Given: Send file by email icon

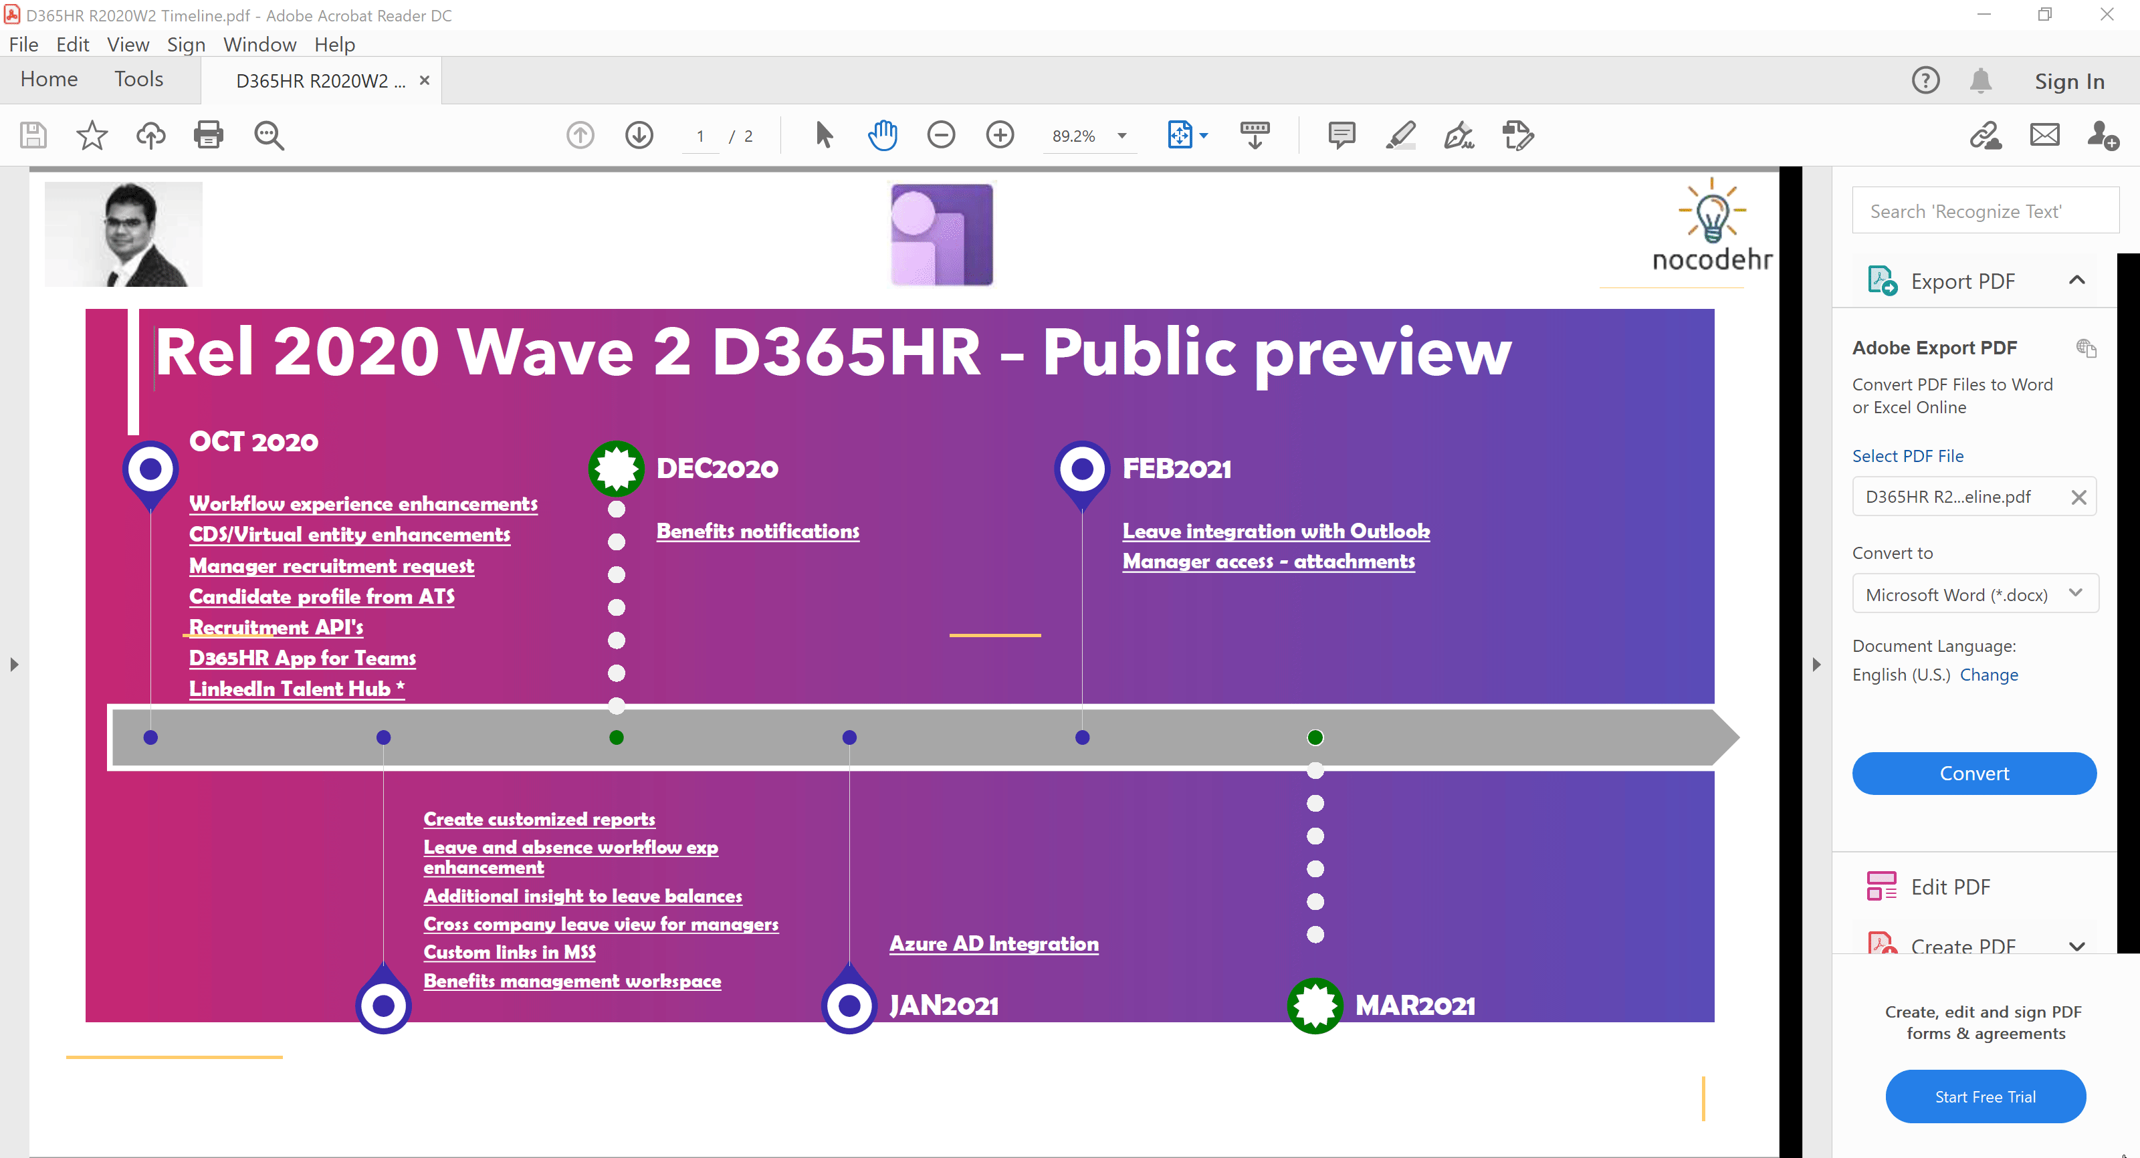Looking at the screenshot, I should [2045, 134].
